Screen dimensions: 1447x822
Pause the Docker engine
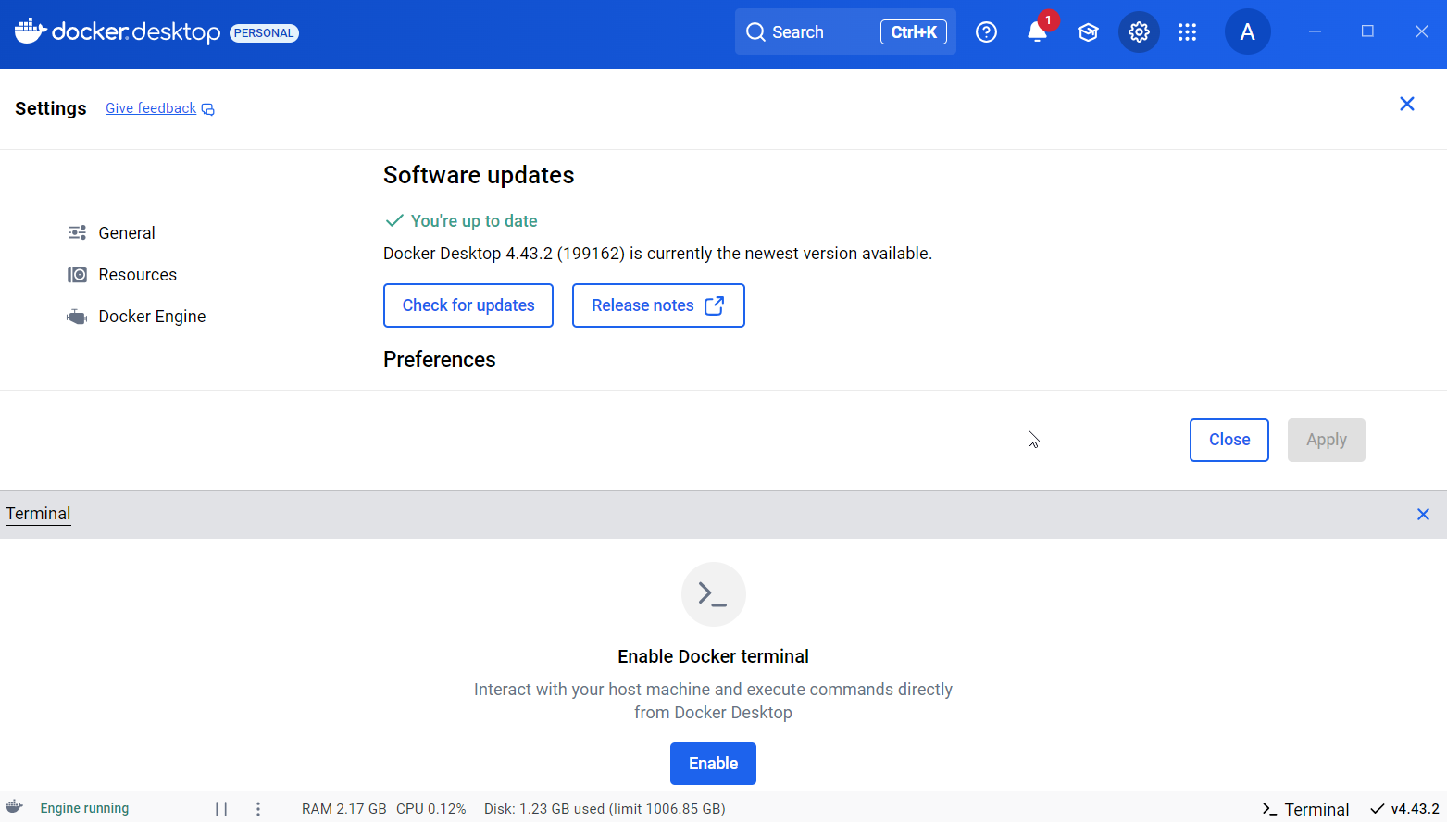coord(221,808)
